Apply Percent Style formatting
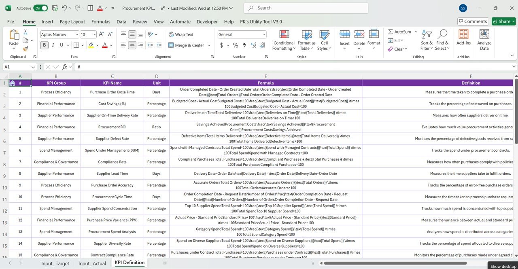518x269 pixels. click(236, 45)
